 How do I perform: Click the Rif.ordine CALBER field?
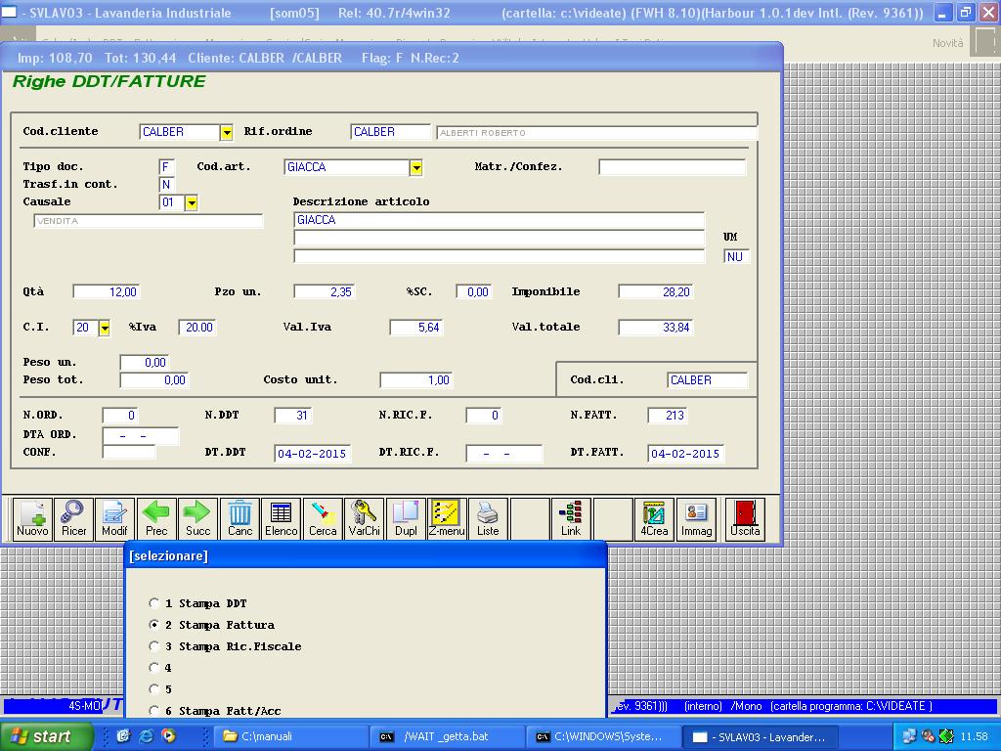[391, 132]
